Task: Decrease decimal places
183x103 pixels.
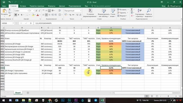Action: tap(80, 15)
